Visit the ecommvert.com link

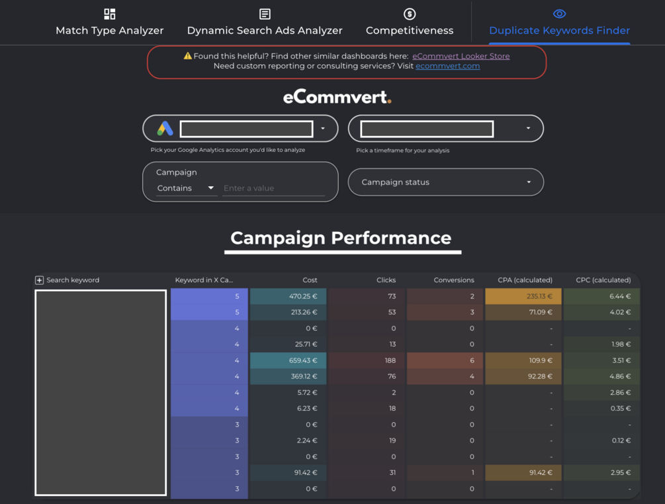447,66
